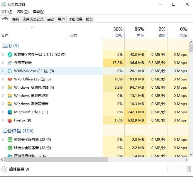Viewport: 193px width, 177px height.
Task: Click the horizontal scrollbar right arrow
Action: [187, 159]
